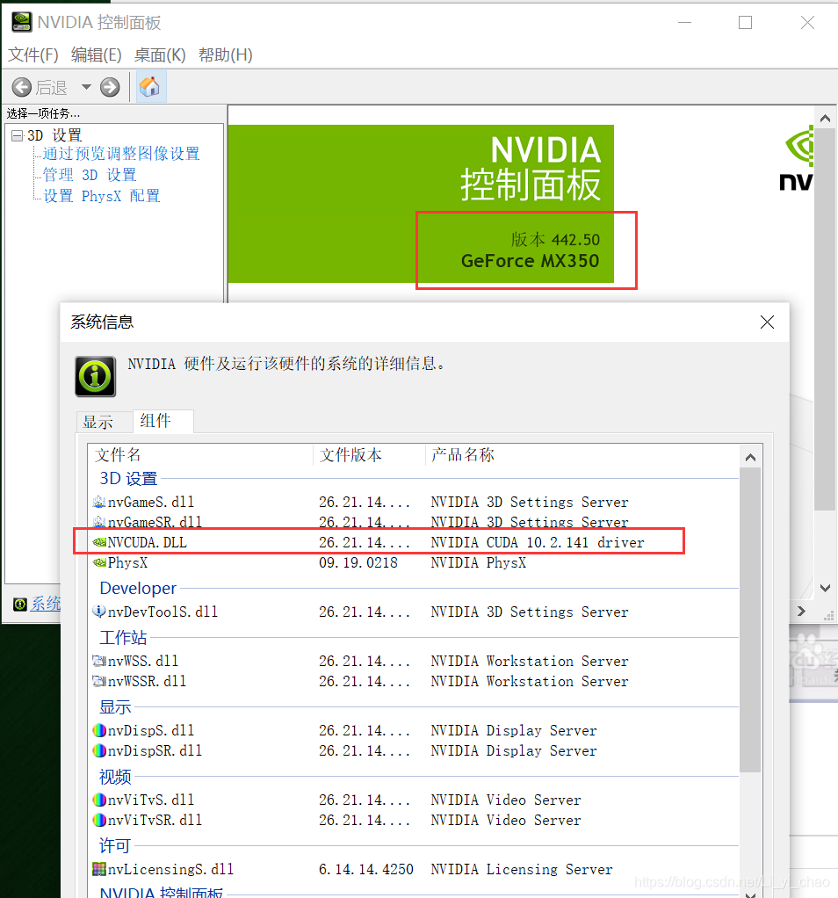Select 管理 3D 设置 in the task tree
The height and width of the screenshot is (898, 838).
point(90,175)
